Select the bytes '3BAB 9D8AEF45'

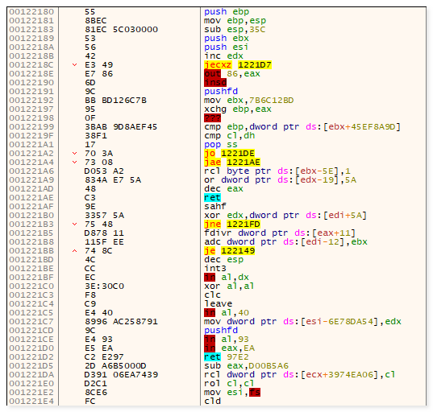[121, 127]
